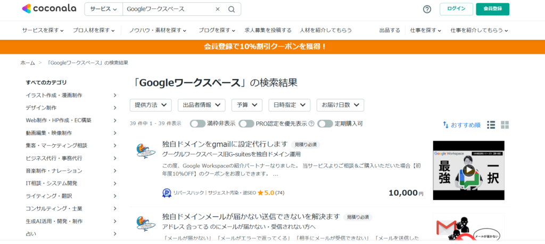Open the help question mark icon
Viewport: 545px width, 244px height.
427,10
